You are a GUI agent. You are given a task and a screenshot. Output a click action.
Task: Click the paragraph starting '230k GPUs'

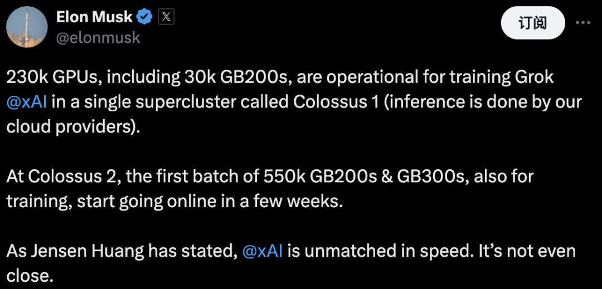pyautogui.click(x=294, y=102)
